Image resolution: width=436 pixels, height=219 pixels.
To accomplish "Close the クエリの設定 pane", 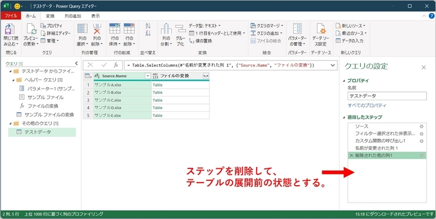I will (423, 67).
